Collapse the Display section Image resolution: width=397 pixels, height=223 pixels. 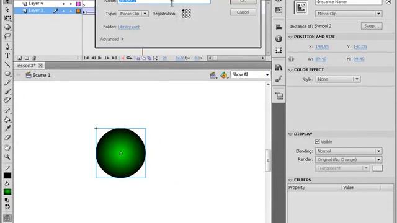coord(290,134)
